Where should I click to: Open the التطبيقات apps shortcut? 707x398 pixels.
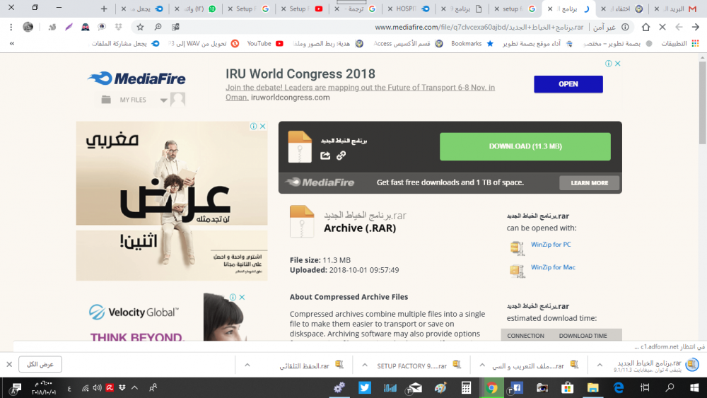coord(680,44)
